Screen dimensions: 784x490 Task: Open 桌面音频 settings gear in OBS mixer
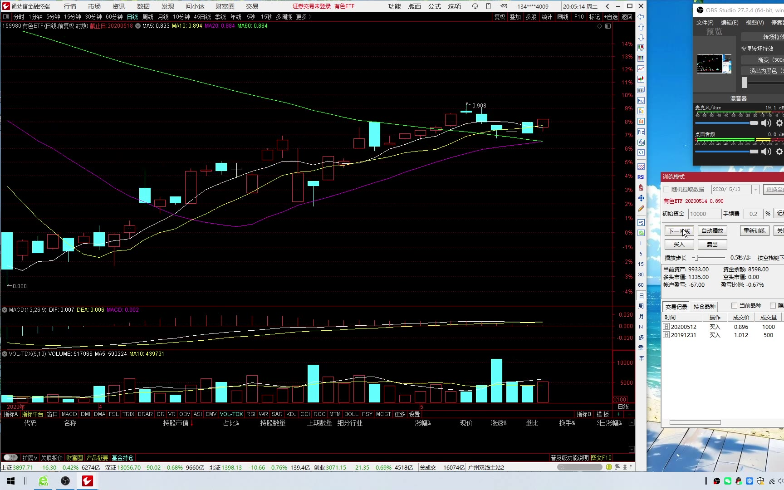(779, 152)
